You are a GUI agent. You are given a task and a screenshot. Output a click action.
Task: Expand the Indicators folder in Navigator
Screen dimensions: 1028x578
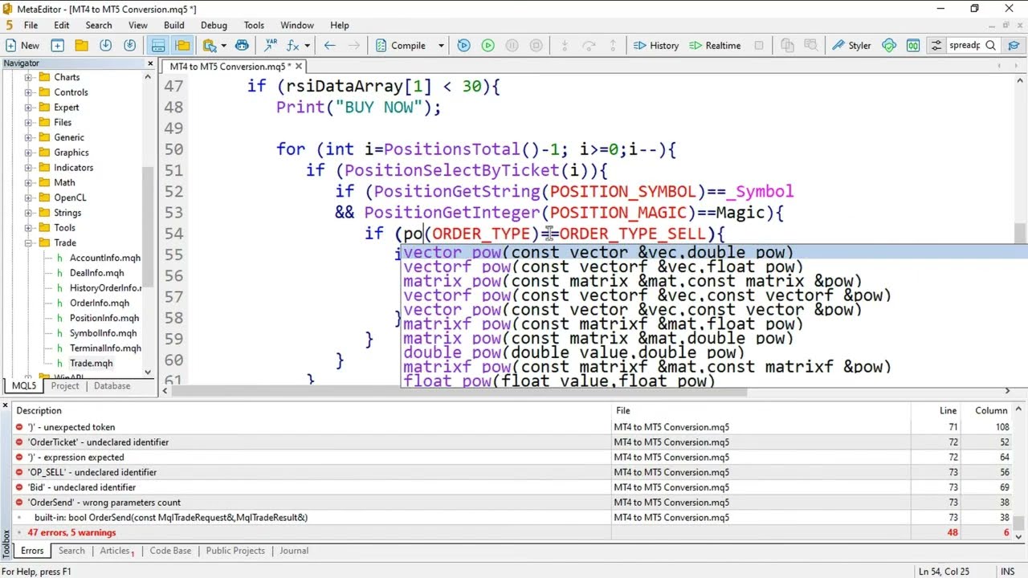28,168
